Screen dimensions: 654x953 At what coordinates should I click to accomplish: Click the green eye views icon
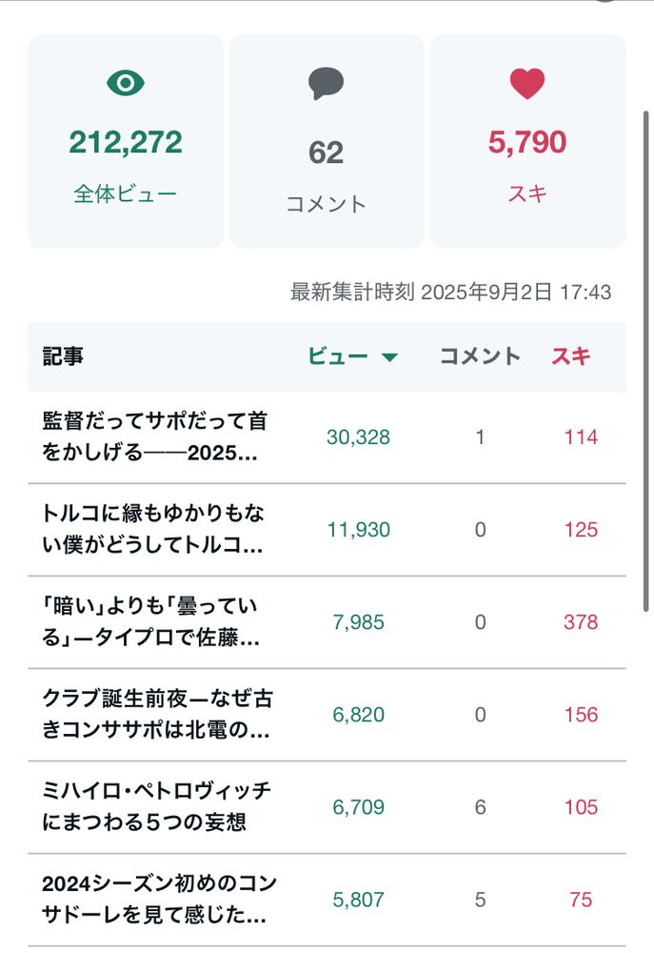[126, 83]
